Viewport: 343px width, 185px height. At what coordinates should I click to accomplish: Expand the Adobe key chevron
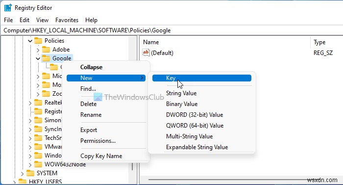(x=38, y=50)
